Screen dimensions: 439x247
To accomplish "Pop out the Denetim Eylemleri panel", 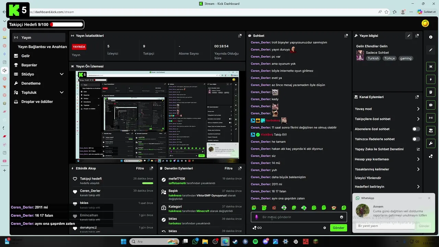I will pos(240,168).
